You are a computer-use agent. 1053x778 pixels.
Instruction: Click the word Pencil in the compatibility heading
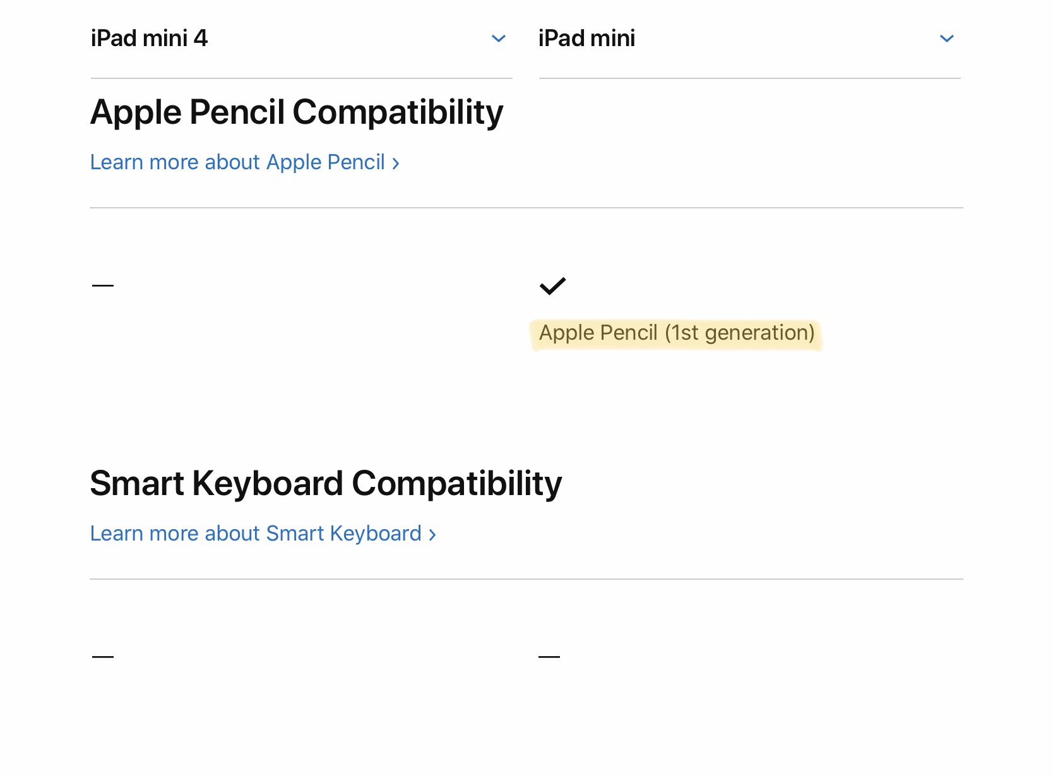click(x=237, y=112)
